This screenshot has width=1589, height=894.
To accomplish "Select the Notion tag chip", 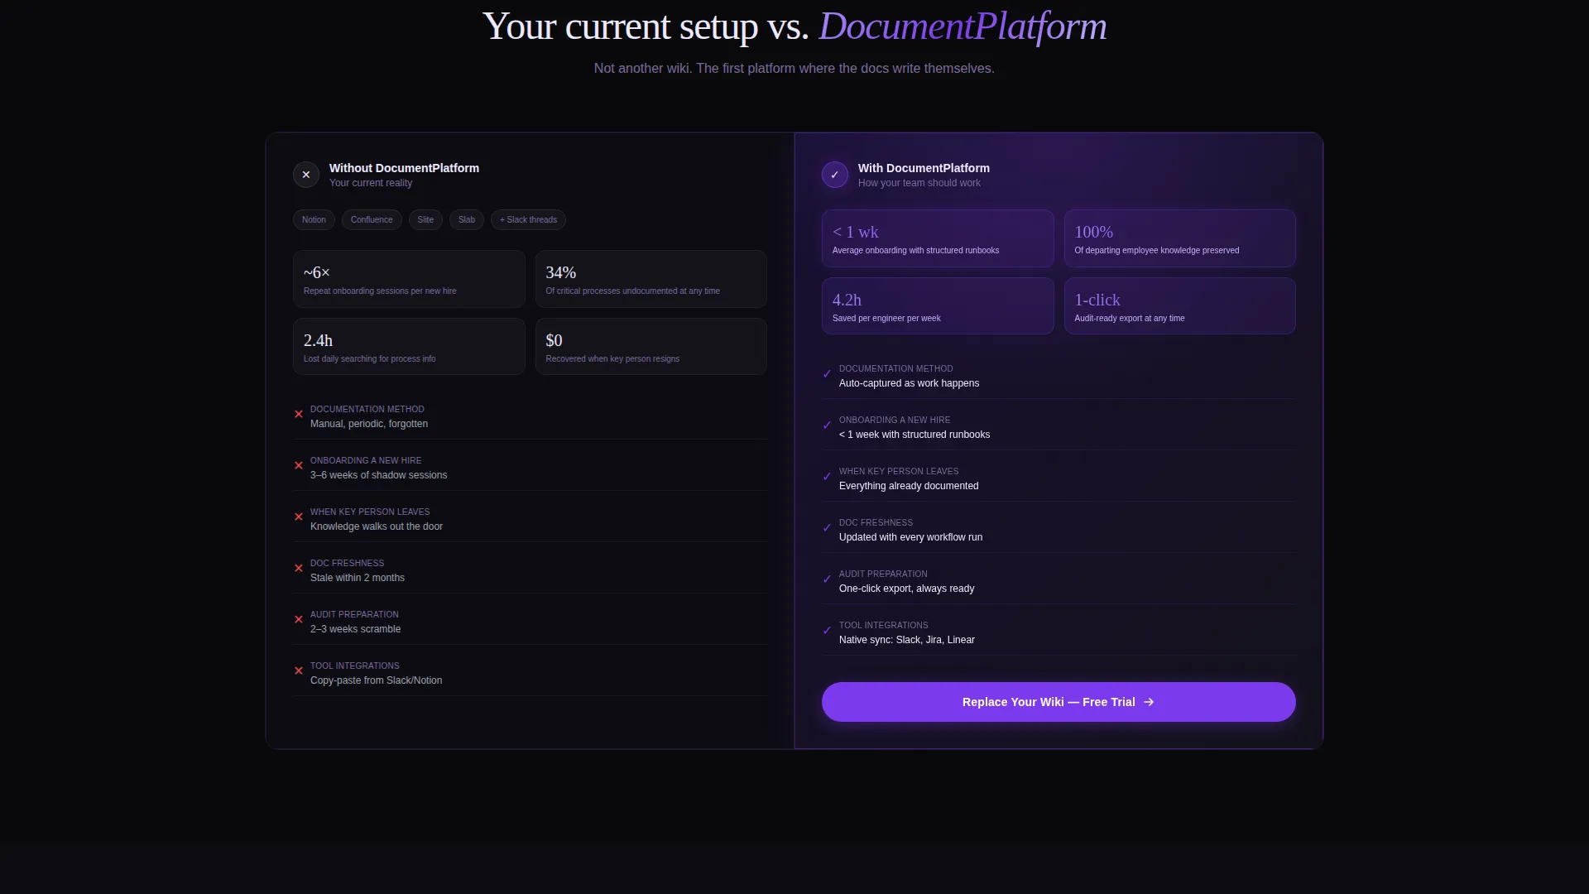I will click(x=314, y=220).
